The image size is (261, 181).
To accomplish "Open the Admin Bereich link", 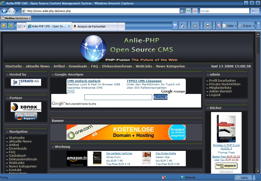I will click(220, 91).
